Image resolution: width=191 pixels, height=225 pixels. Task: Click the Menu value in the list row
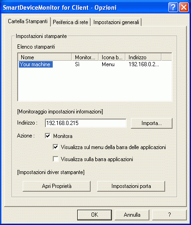pos(108,64)
